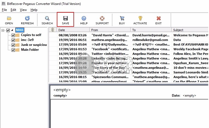Click the attachment paperclip column header
Image resolution: width=209 pixels, height=128 pixels.
[x=53, y=30]
